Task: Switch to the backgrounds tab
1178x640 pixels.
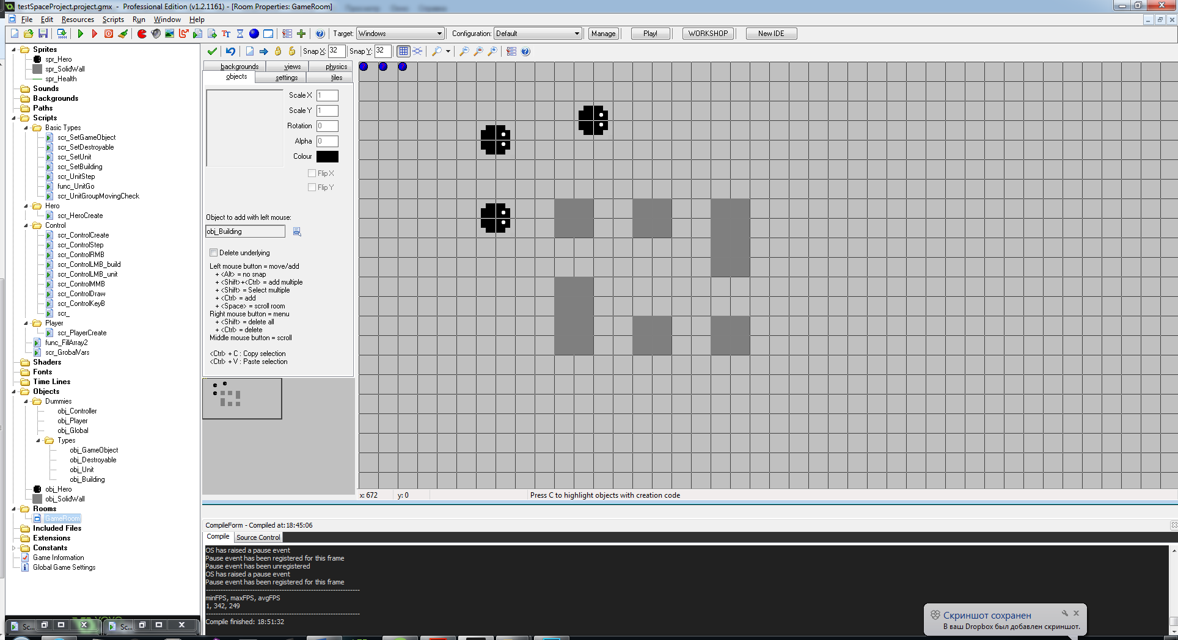Action: [x=239, y=67]
